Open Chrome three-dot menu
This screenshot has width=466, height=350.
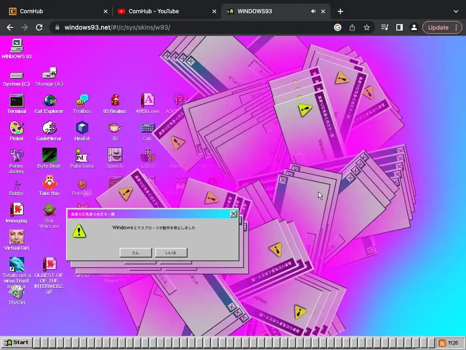pos(456,27)
